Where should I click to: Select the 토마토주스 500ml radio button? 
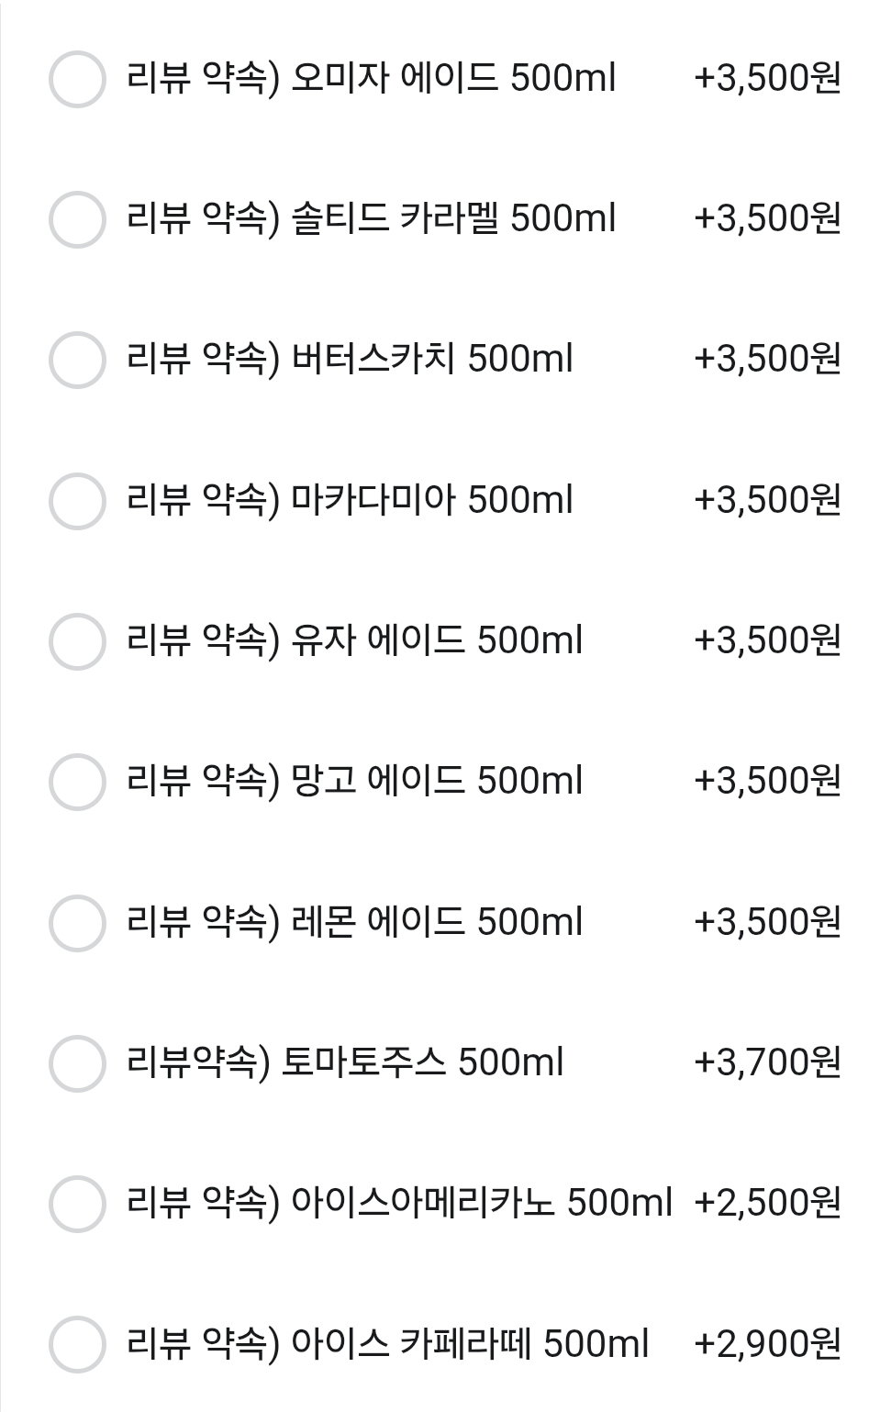(77, 1063)
